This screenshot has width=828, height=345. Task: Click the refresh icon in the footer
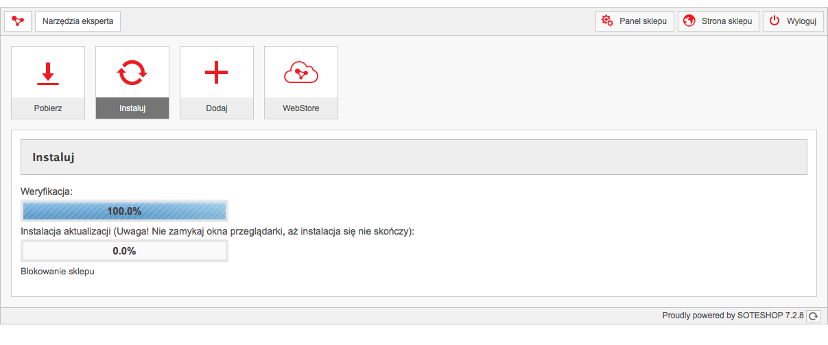[x=814, y=316]
